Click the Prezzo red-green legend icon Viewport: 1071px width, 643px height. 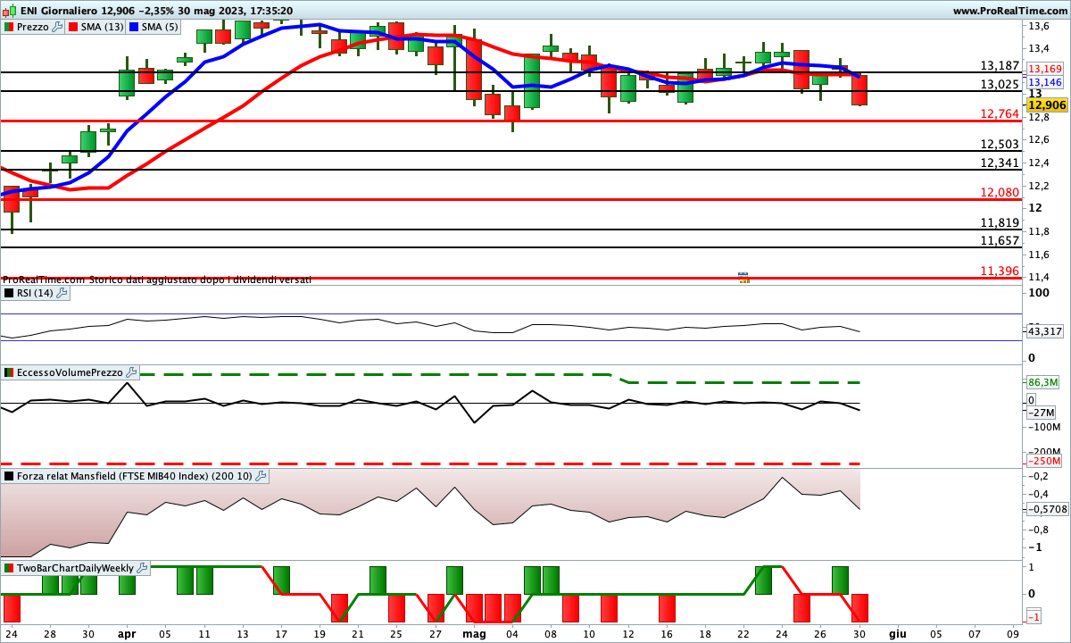[x=10, y=27]
